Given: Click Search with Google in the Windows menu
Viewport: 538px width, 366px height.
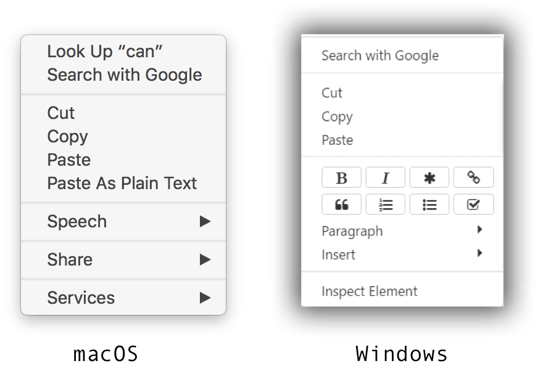Looking at the screenshot, I should 380,55.
